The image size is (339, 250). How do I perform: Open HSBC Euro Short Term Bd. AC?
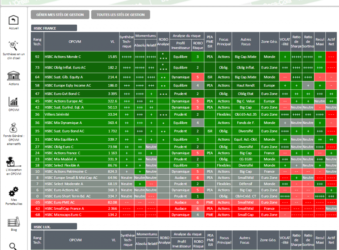coord(67,196)
